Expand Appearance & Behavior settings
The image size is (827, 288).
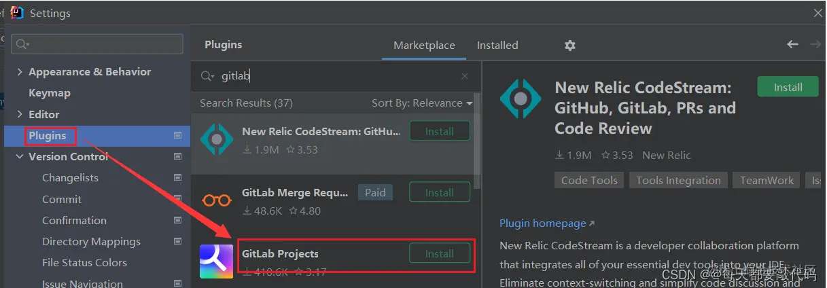tap(19, 72)
